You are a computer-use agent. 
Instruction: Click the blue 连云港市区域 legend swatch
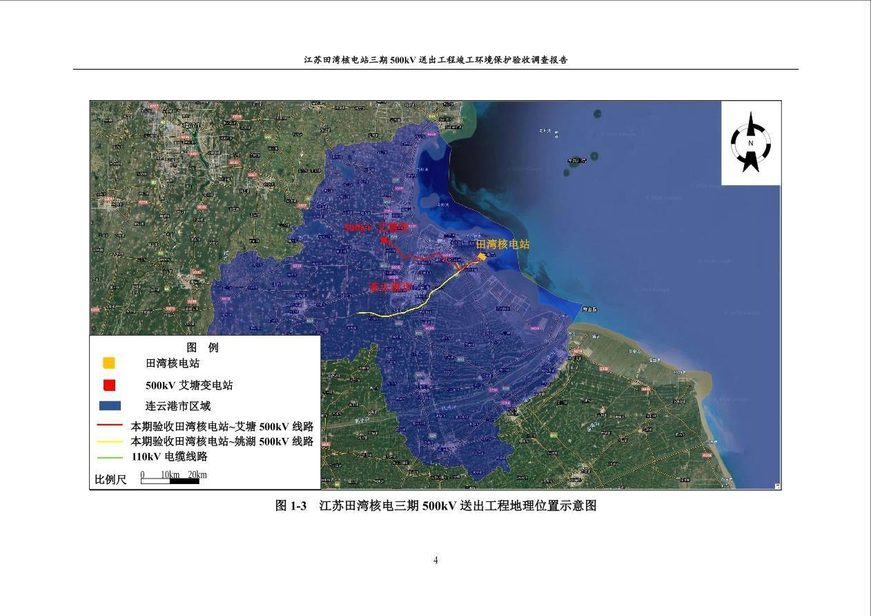coord(110,406)
